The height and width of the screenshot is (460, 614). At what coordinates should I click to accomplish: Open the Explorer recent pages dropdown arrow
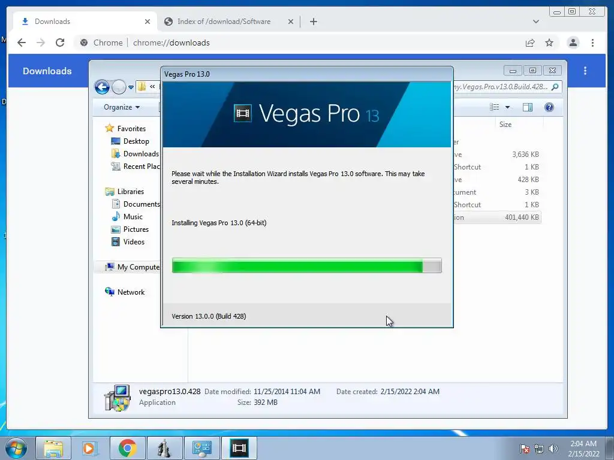tap(131, 87)
